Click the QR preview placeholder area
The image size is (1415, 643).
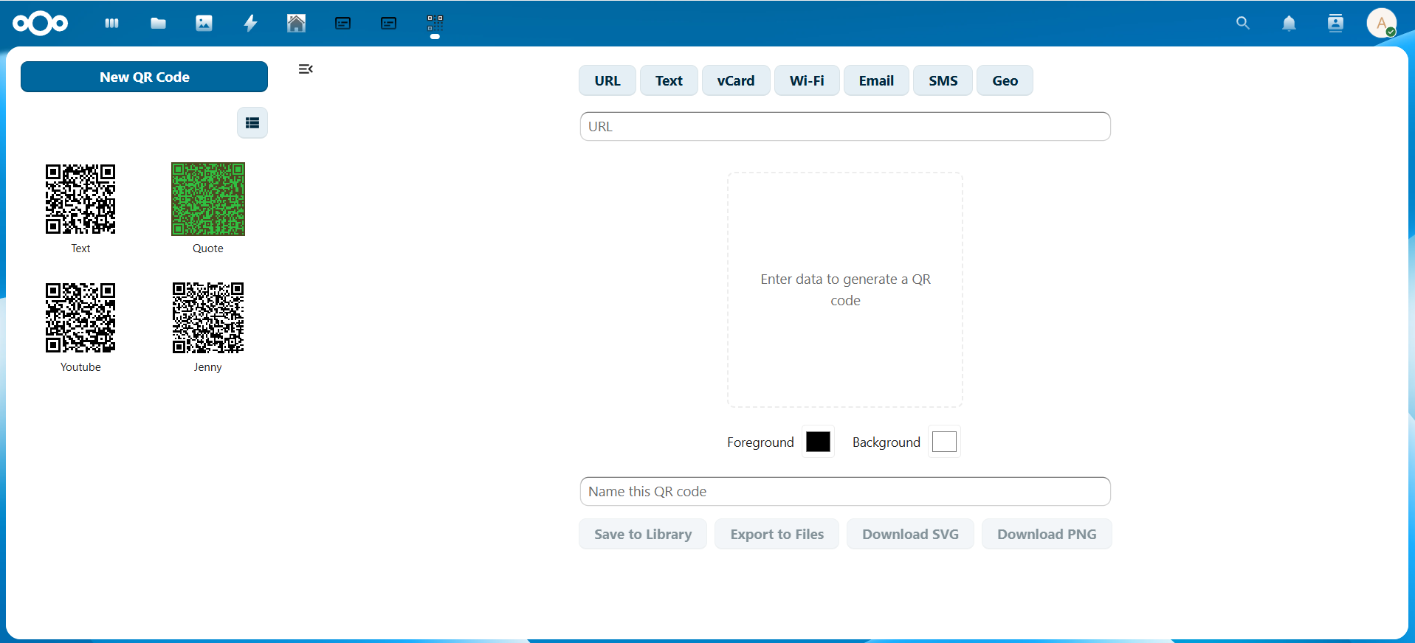coord(845,290)
